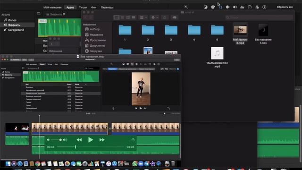Screen dimensions: 302x170
Task: Select folder named 4 in Finder
Action: pyautogui.click(x=194, y=30)
